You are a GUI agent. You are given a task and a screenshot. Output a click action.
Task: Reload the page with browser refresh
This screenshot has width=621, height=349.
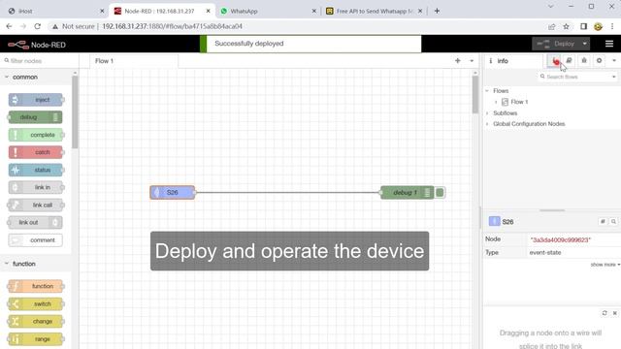coord(37,26)
